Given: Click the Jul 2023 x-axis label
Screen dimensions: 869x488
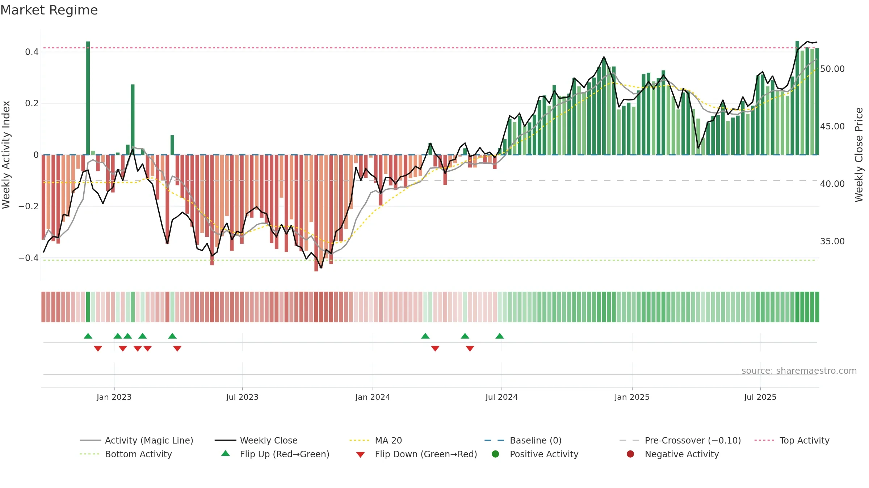Looking at the screenshot, I should point(242,397).
